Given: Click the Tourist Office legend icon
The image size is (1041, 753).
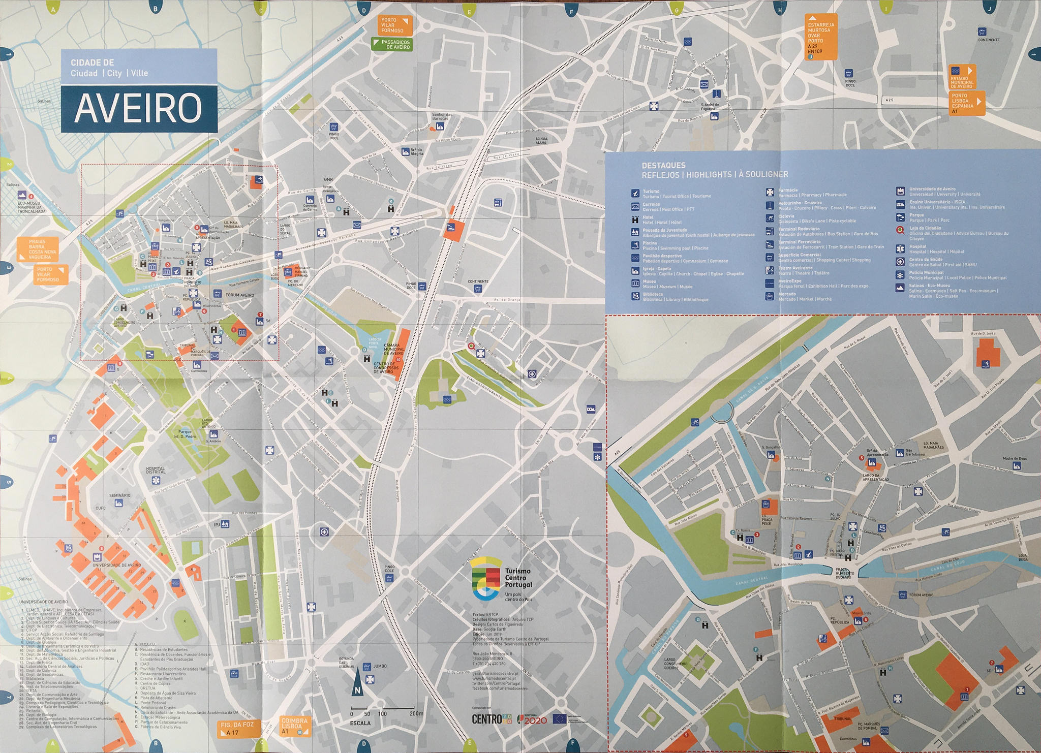Looking at the screenshot, I should [635, 194].
